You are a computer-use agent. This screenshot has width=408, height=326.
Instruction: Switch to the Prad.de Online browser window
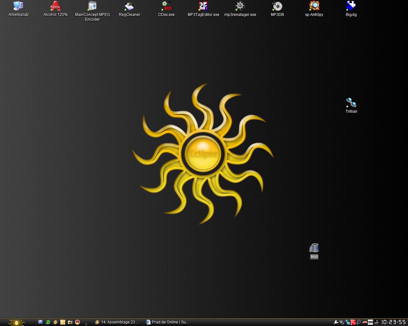coord(167,322)
